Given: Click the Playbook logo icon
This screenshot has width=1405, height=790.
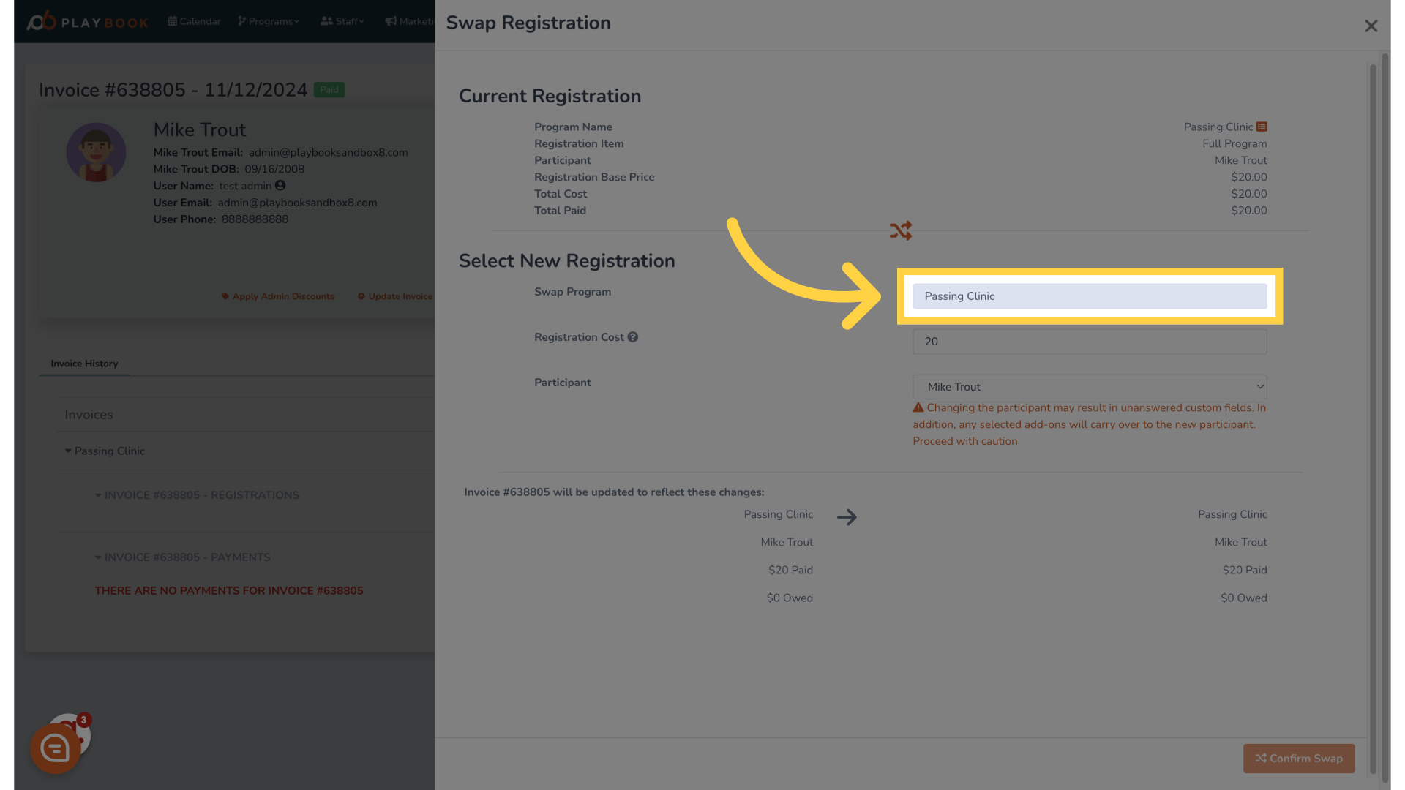Looking at the screenshot, I should pyautogui.click(x=40, y=19).
